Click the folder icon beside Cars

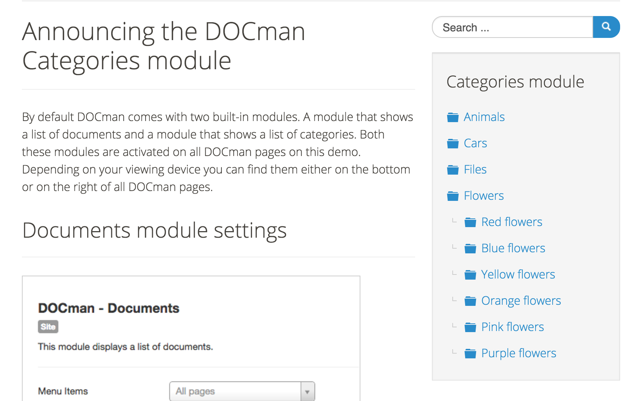[x=453, y=143]
